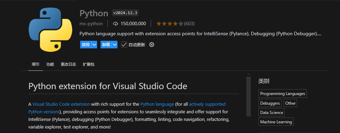Viewport: 340px width, 133px height.
Task: Select the Machine Learning category tag
Action: (276, 122)
